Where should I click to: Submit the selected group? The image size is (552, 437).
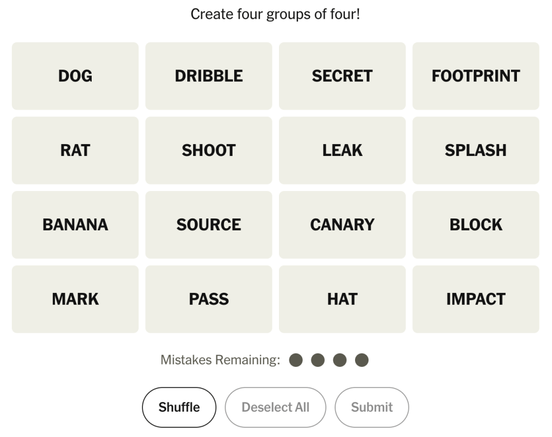[x=372, y=407]
